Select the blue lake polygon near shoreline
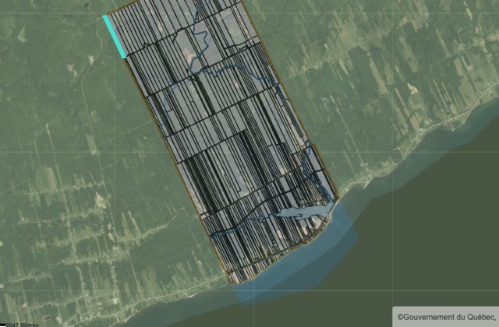 [x=303, y=213]
